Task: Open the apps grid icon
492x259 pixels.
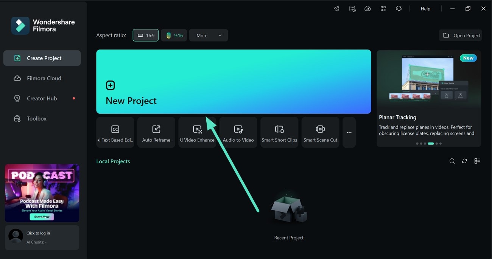Action: click(383, 9)
